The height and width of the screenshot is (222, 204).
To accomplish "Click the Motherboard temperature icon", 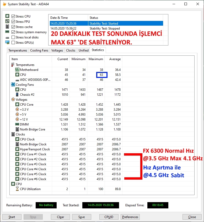I will (17, 70).
